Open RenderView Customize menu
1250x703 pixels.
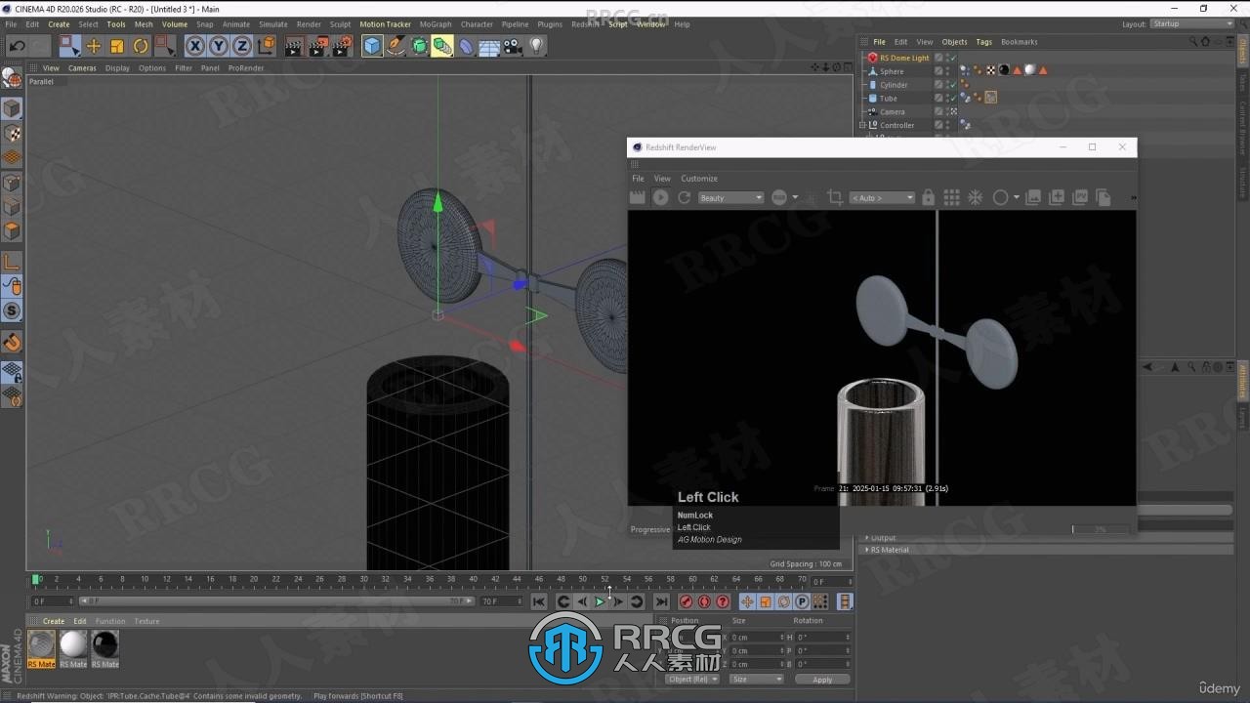699,179
